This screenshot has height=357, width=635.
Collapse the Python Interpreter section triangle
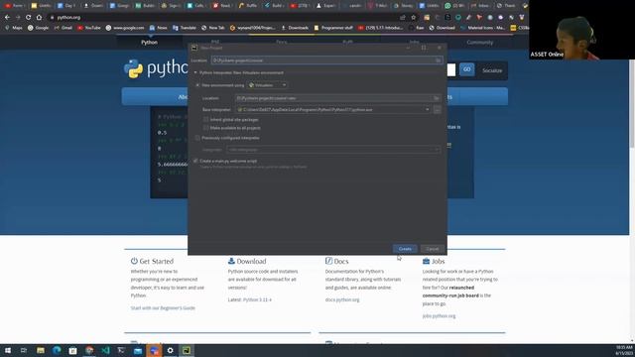195,72
